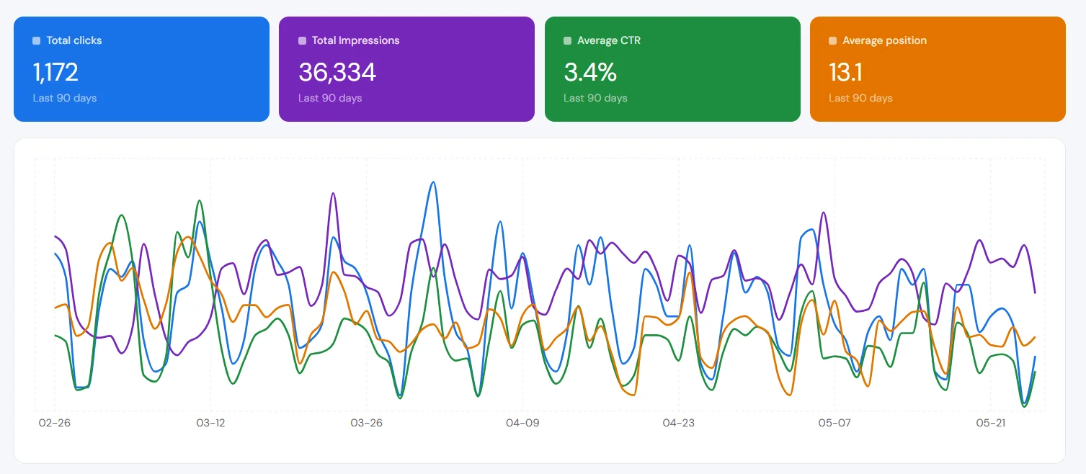Select the blue Total clicks card
1086x474 pixels.
coord(141,69)
